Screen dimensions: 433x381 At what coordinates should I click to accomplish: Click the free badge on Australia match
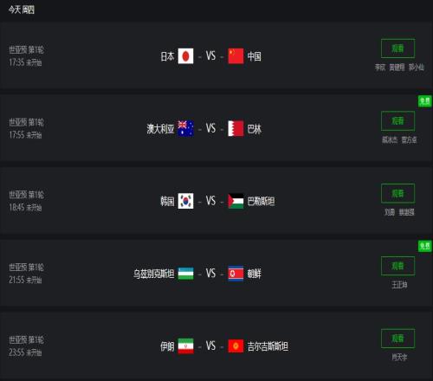425,101
